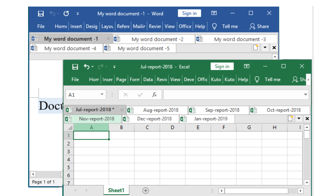
Task: Add a new sheet with the plus icon
Action: tap(146, 191)
